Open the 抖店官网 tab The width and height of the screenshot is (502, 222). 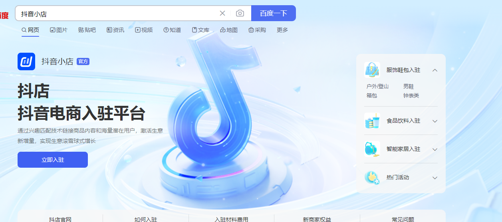(60, 219)
